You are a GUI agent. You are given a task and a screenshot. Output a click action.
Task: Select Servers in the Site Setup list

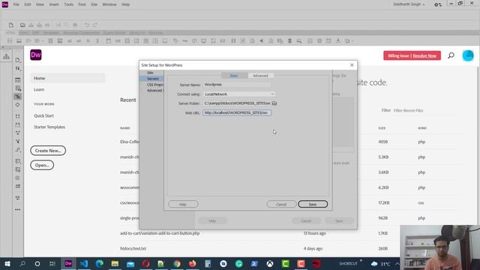pos(153,79)
